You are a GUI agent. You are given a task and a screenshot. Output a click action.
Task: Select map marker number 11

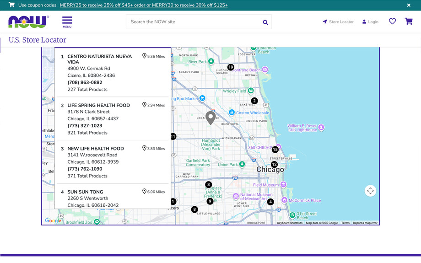(x=173, y=136)
